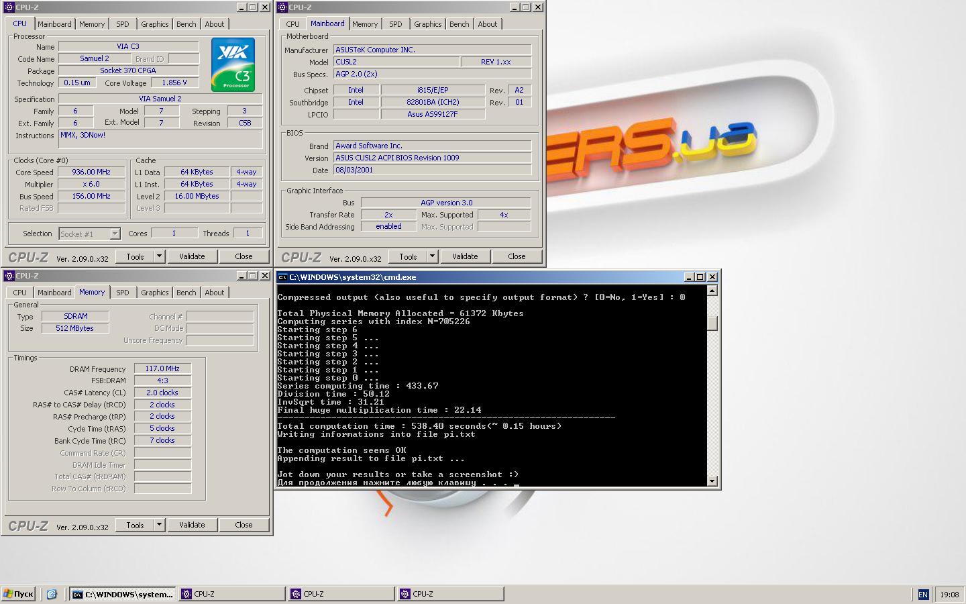This screenshot has width=966, height=604.
Task: Open the Internet Explorer quick launch icon
Action: coord(52,594)
